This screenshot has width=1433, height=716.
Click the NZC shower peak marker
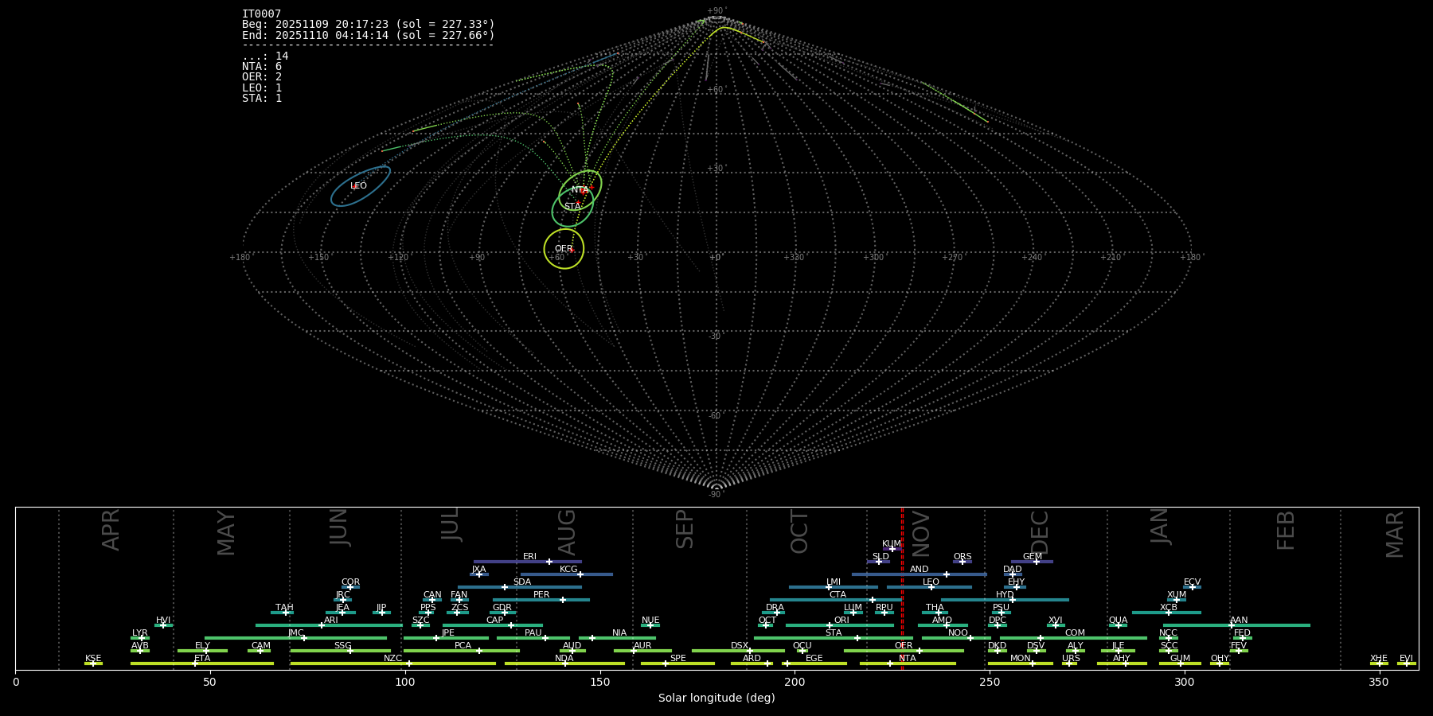(408, 663)
